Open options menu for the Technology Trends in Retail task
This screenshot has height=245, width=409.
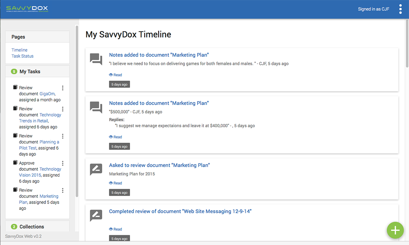pos(63,109)
